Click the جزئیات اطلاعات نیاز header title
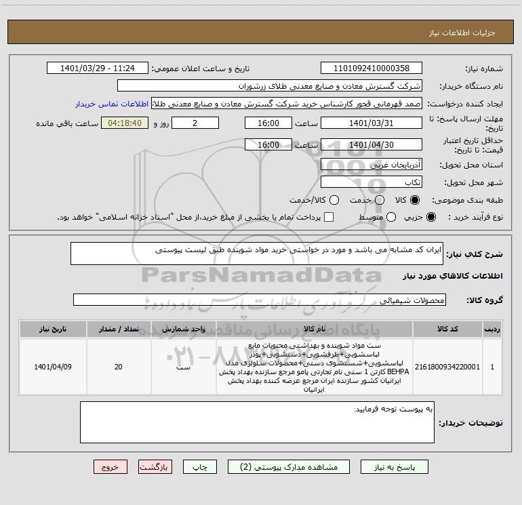This screenshot has width=522, height=505. tap(462, 33)
